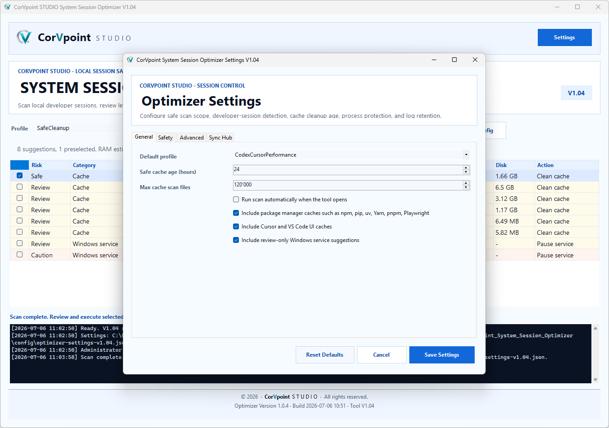Switch to the Safety tab
This screenshot has height=428, width=609.
165,138
